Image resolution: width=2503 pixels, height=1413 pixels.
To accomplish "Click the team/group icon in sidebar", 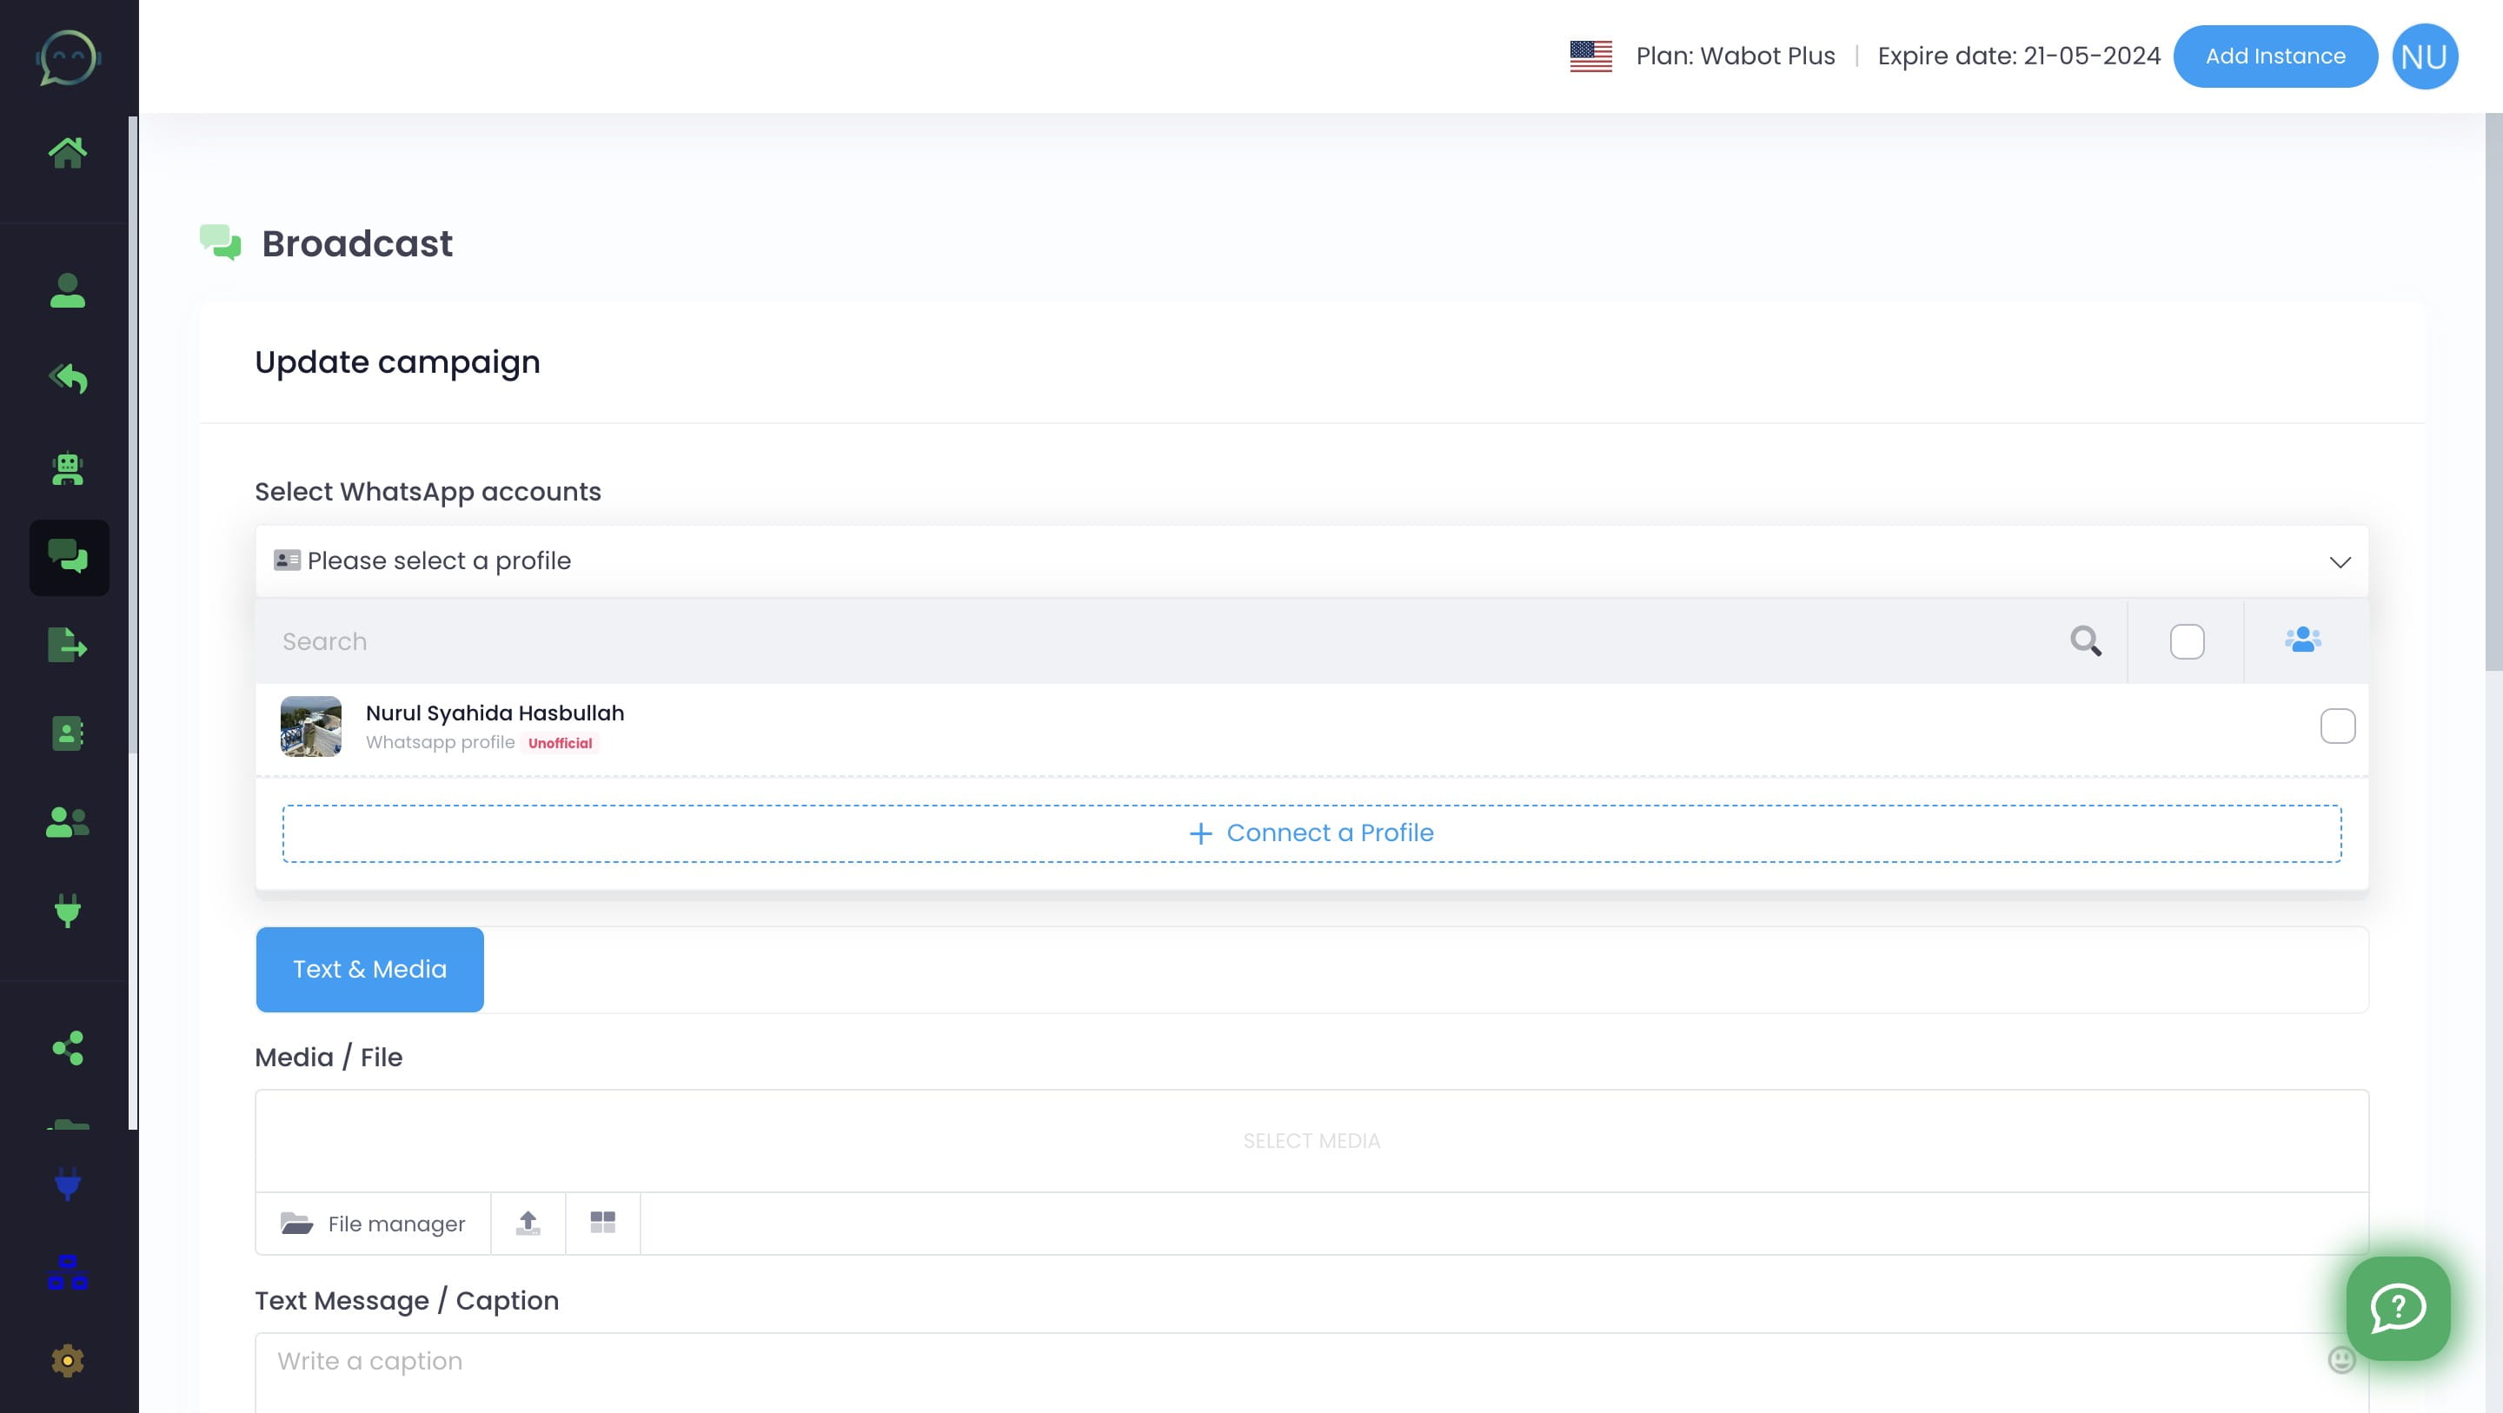I will [x=69, y=822].
